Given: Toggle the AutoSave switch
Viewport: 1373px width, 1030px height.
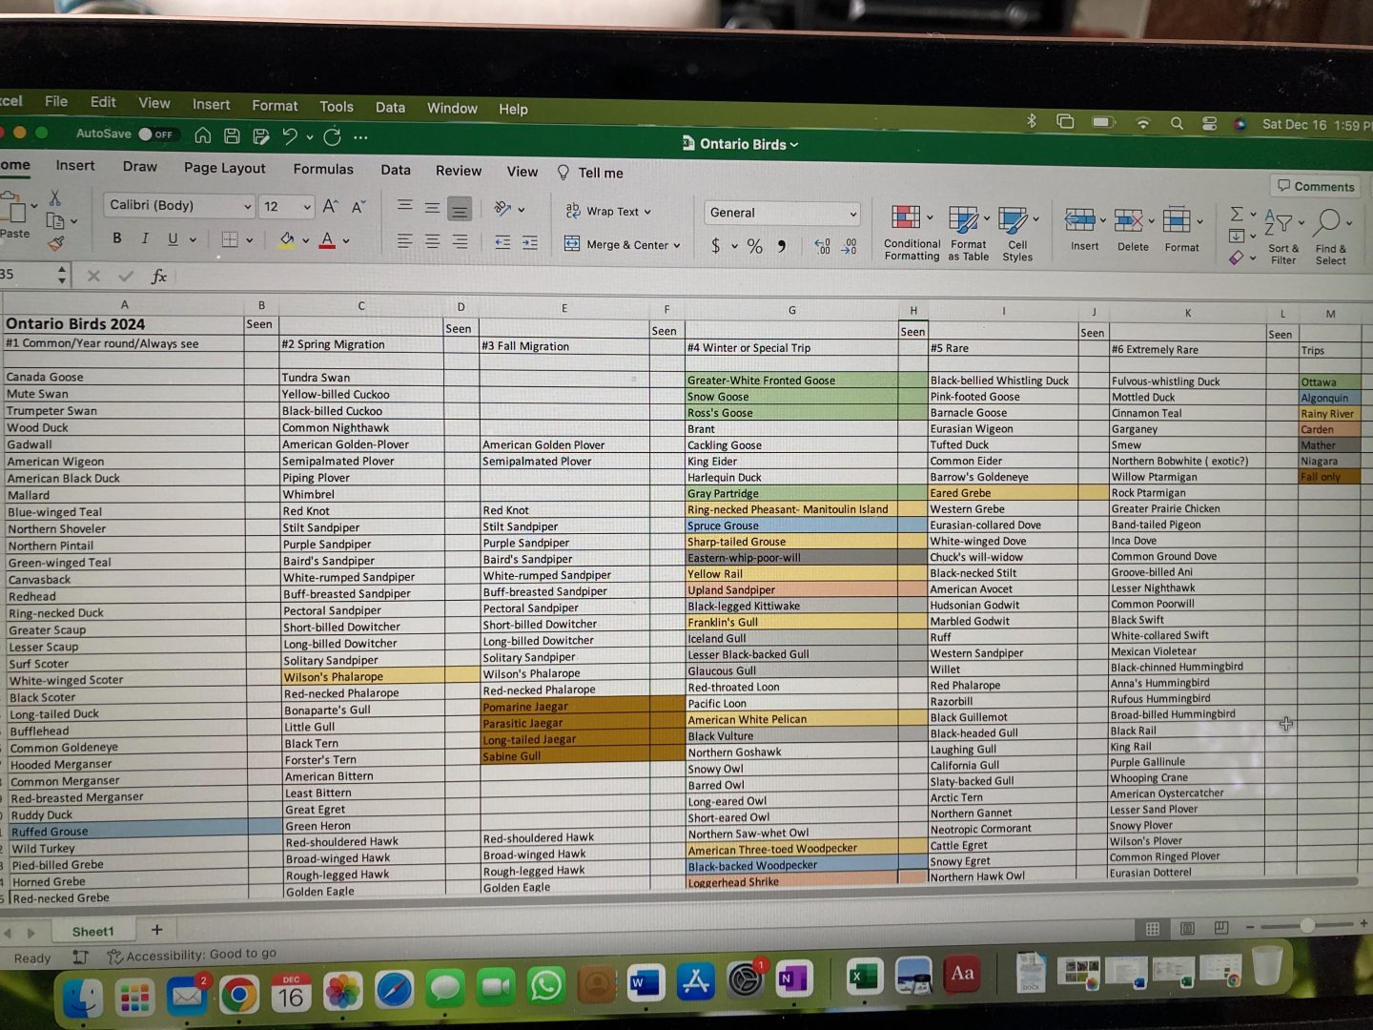Looking at the screenshot, I should coord(155,134).
